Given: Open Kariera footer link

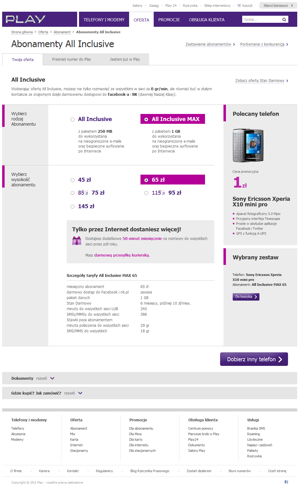Looking at the screenshot, I should 44,471.
